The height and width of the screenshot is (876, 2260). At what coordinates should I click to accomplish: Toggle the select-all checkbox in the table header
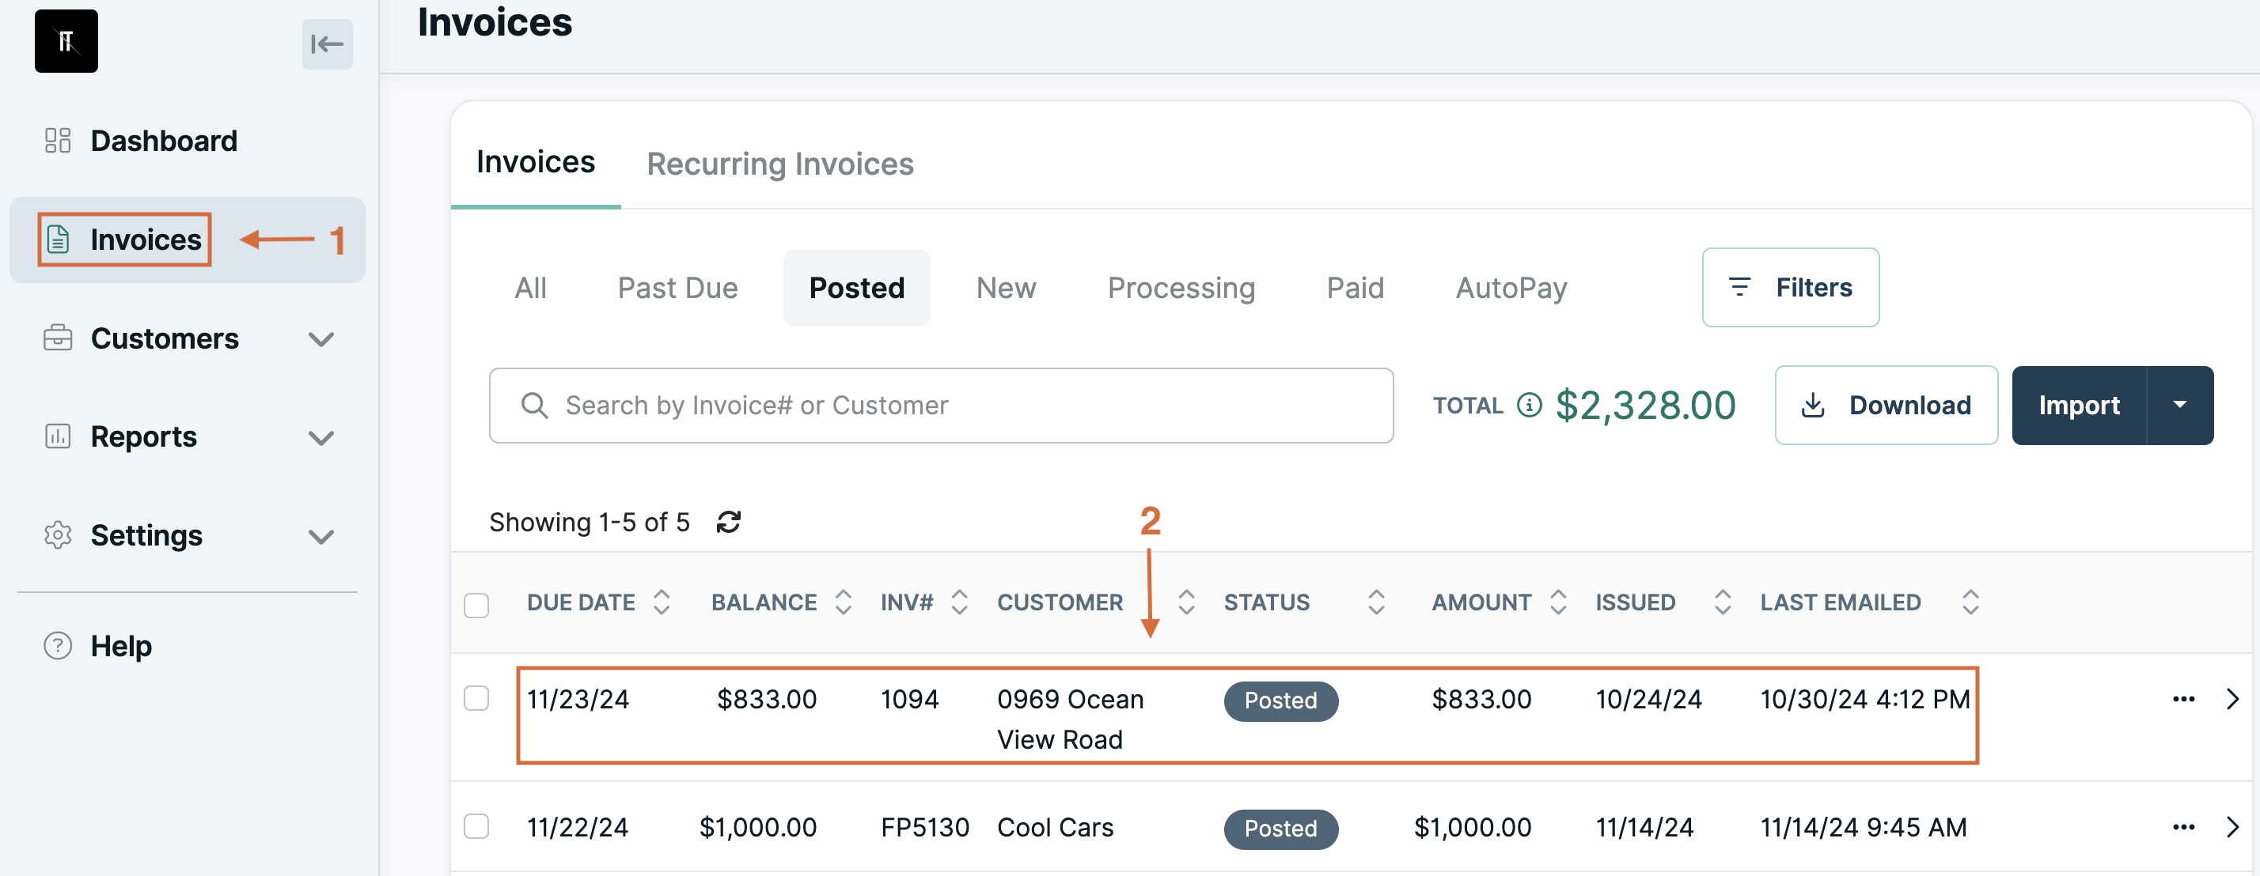pos(476,605)
